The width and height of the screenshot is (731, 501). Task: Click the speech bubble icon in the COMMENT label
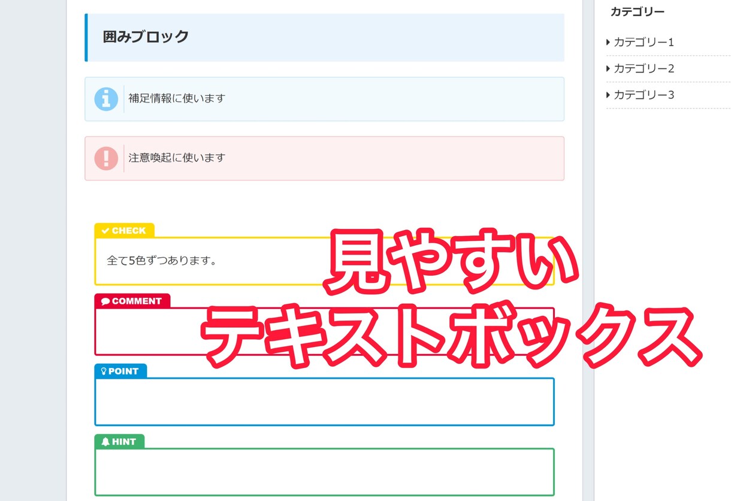tap(105, 301)
